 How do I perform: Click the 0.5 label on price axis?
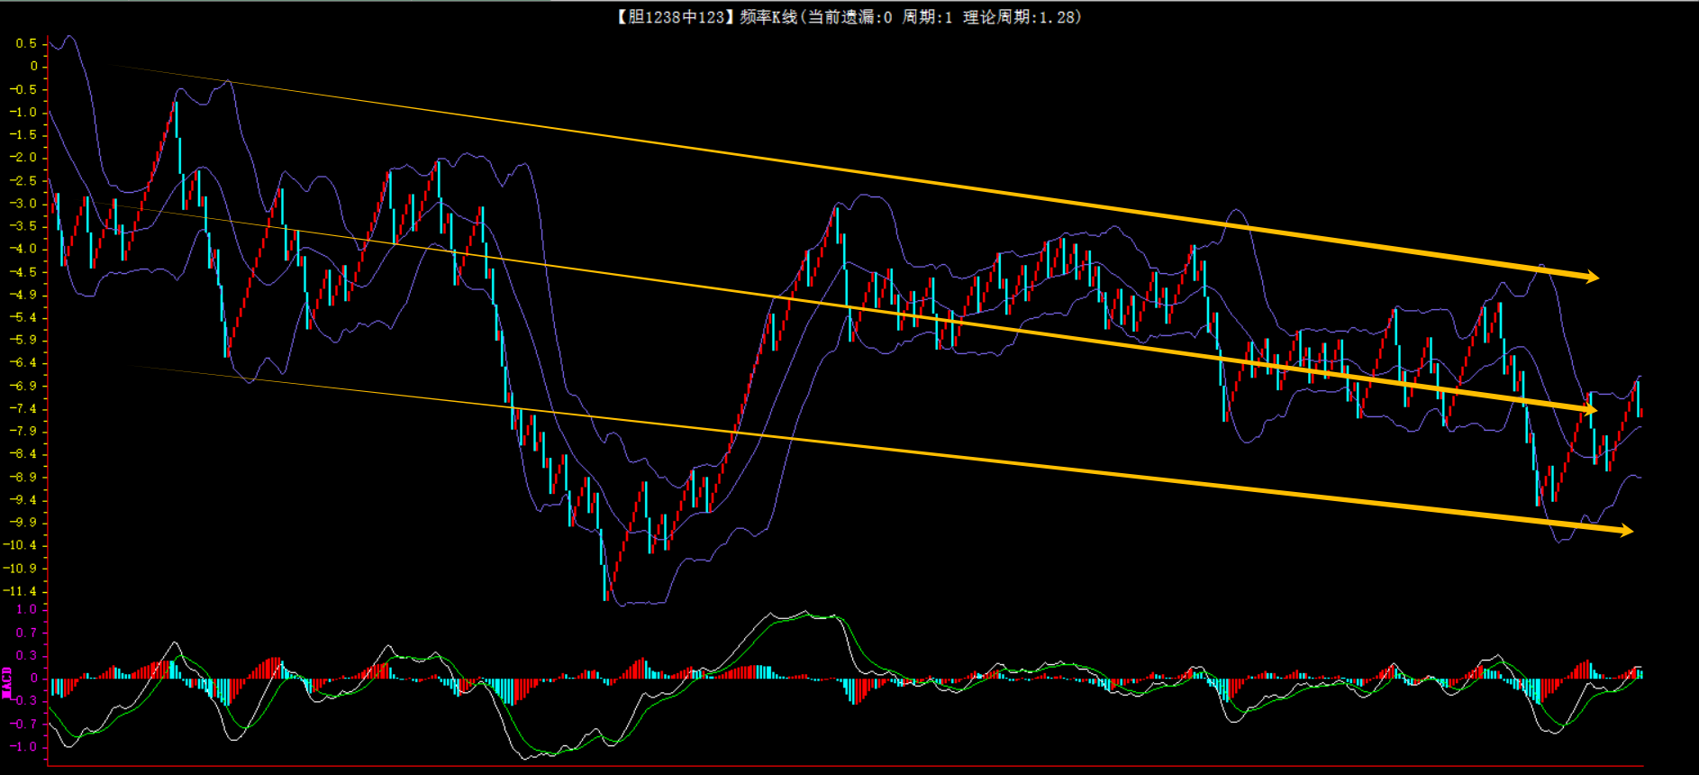[x=26, y=43]
